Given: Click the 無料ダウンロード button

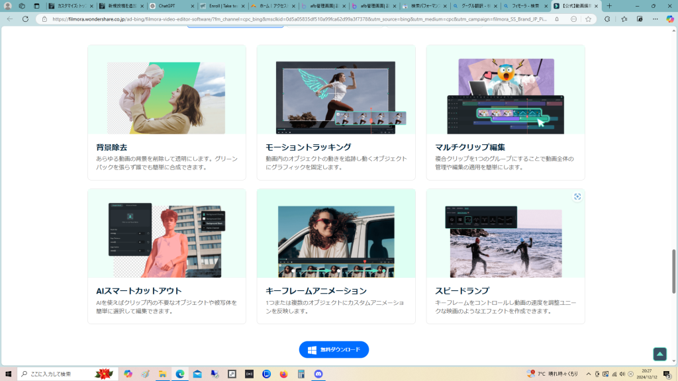Looking at the screenshot, I should (x=334, y=349).
